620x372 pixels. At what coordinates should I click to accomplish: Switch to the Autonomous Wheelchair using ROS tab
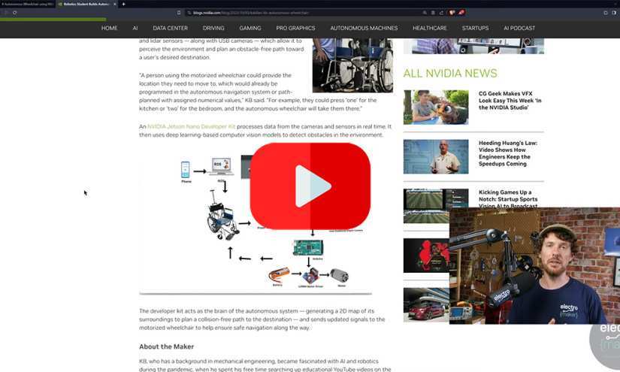click(x=28, y=4)
